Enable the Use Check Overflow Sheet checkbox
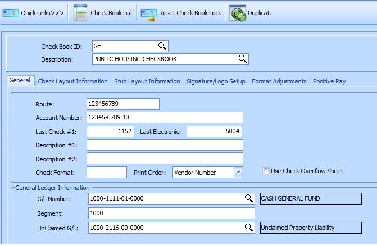Screen dimensions: 377x246 (x=266, y=171)
